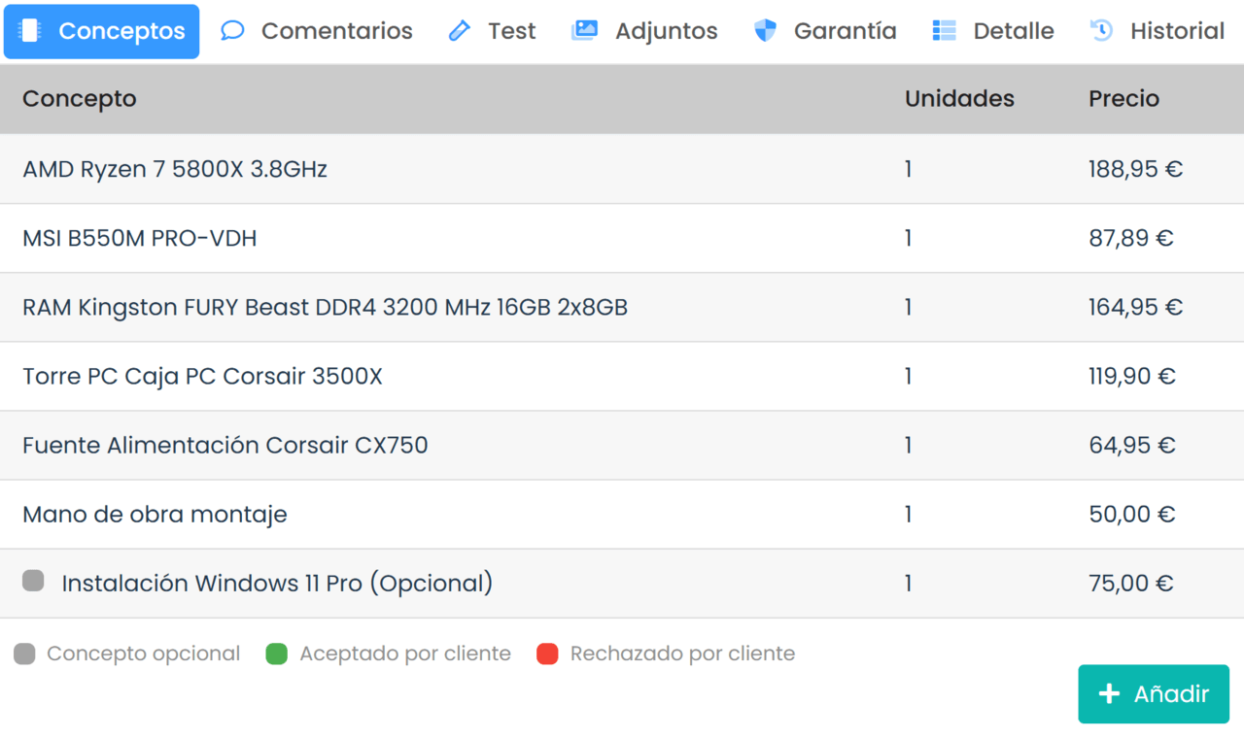Select the MSI B550M PRO-VDH concept

[x=140, y=238]
